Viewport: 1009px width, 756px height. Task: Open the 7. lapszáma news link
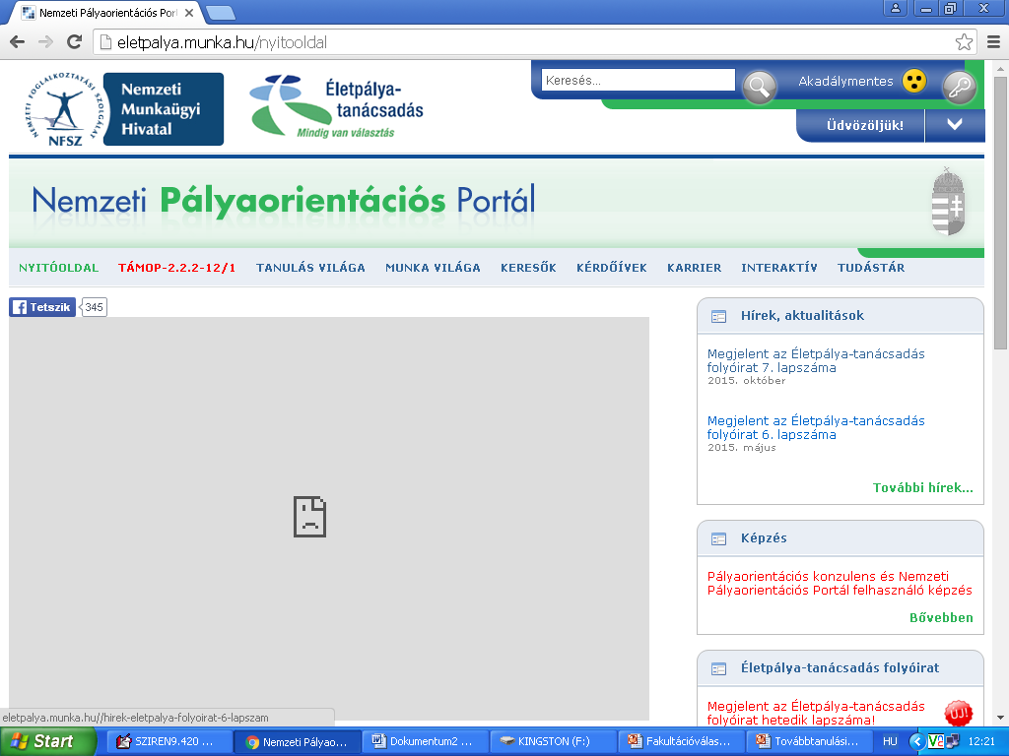[816, 360]
